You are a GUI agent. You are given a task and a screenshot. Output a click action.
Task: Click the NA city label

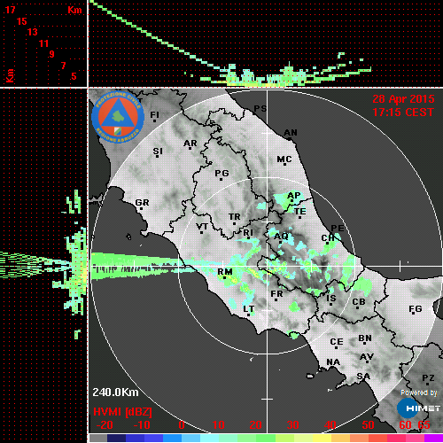[333, 362]
